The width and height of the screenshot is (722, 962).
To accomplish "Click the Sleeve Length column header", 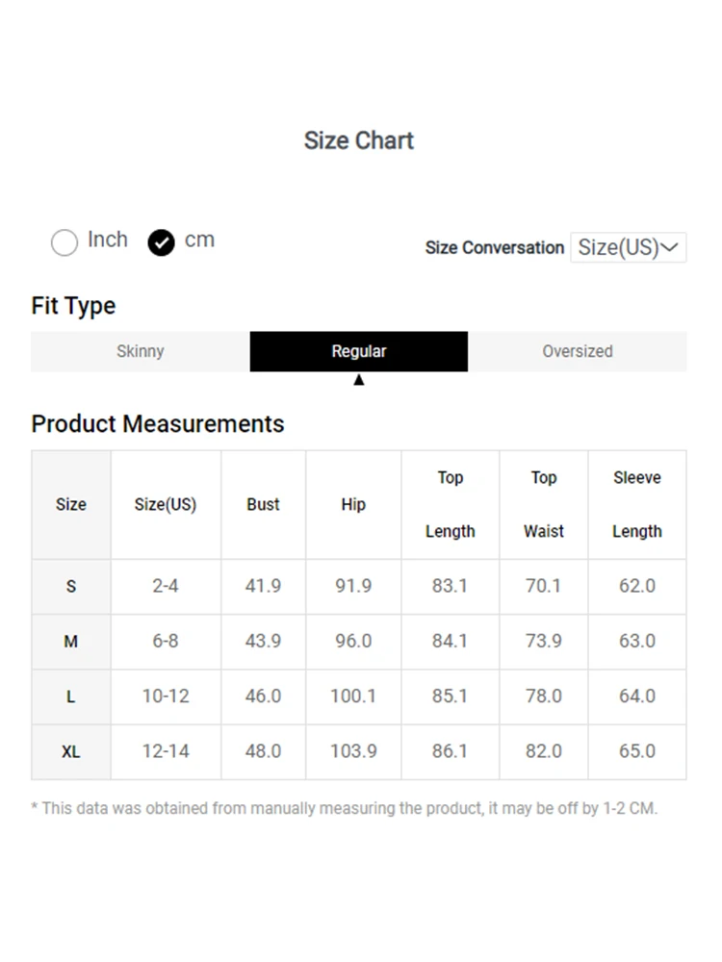I will 637,504.
